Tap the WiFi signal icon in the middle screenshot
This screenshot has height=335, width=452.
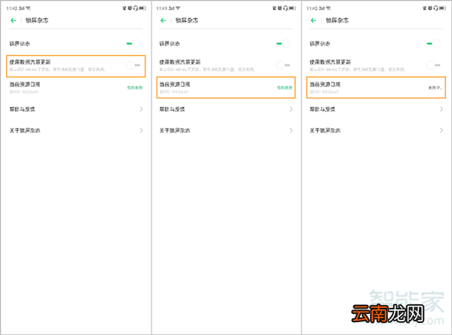178,8
